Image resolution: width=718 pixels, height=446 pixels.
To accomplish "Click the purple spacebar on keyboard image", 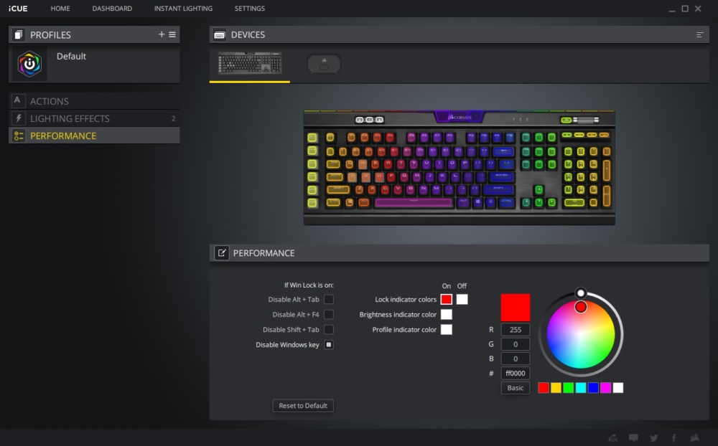I will click(414, 202).
